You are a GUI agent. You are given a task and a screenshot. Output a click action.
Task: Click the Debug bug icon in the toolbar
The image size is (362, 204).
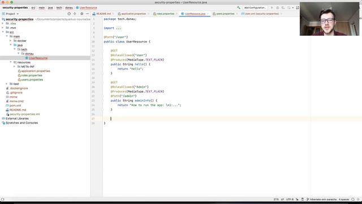click(x=278, y=7)
